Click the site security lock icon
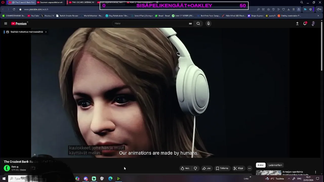 point(20,9)
